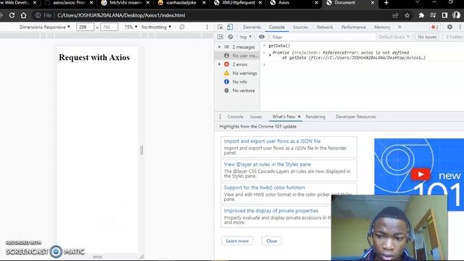This screenshot has height=261, width=464.
Task: Share this page icon
Action: click(395, 15)
